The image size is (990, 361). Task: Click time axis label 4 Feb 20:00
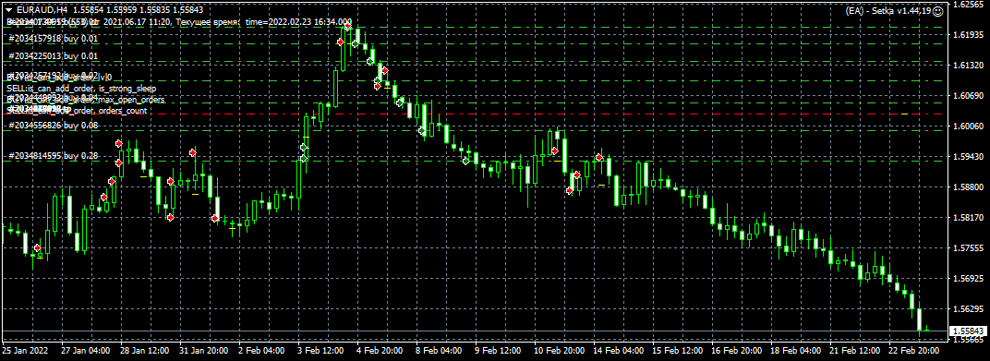(x=380, y=350)
